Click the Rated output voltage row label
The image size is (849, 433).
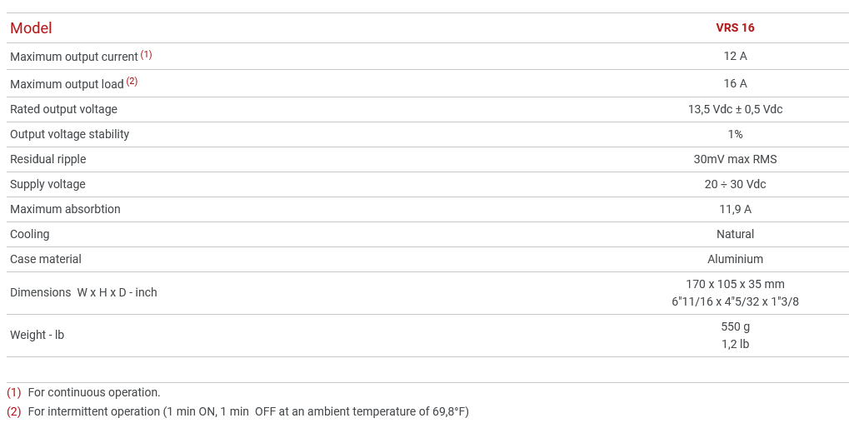tap(63, 109)
